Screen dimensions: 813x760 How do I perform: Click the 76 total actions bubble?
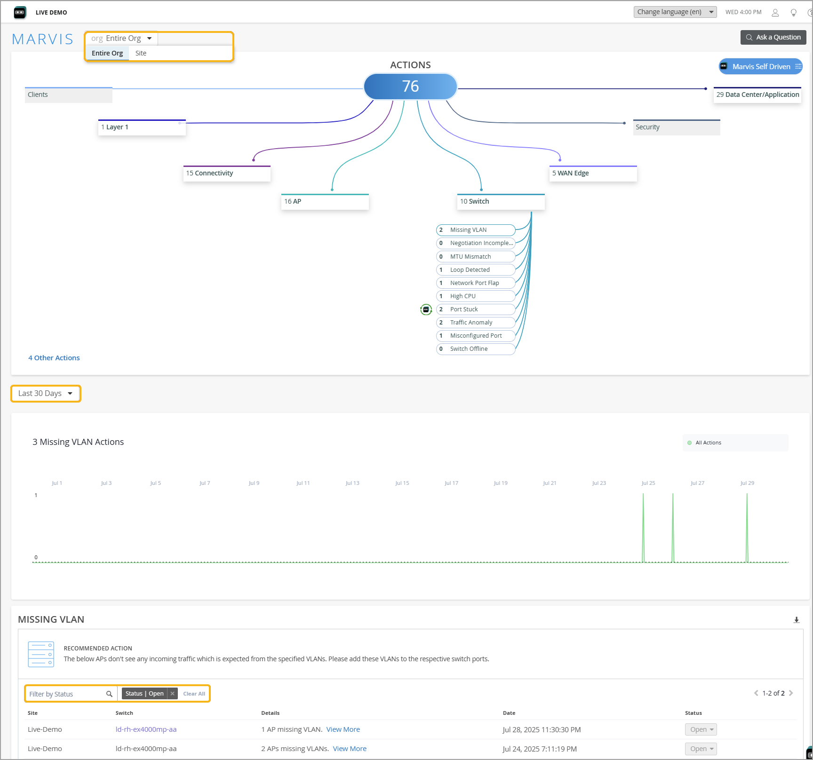(x=410, y=87)
